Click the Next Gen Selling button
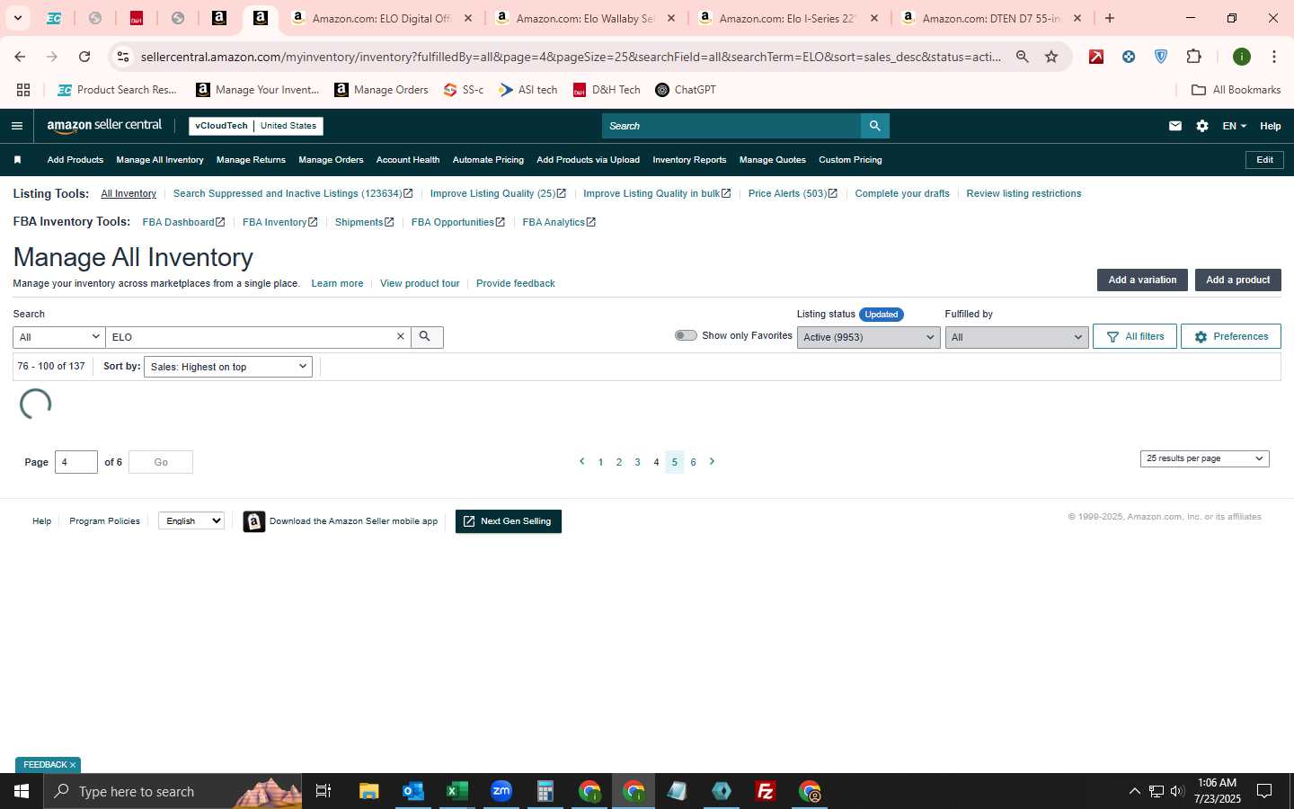 (509, 521)
